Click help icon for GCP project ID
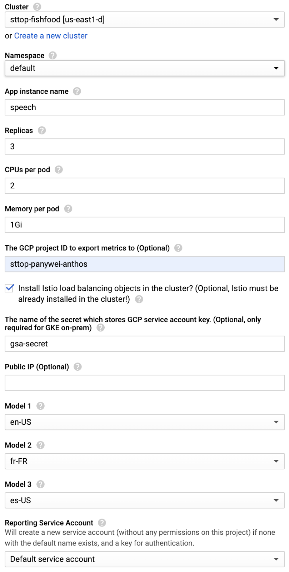The width and height of the screenshot is (289, 572). tap(178, 248)
